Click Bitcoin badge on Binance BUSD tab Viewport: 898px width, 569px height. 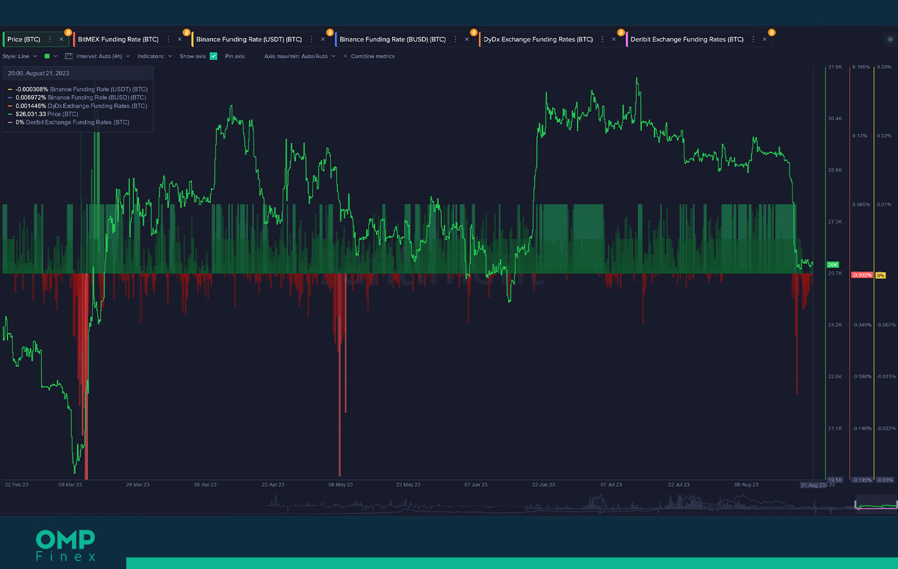(473, 32)
